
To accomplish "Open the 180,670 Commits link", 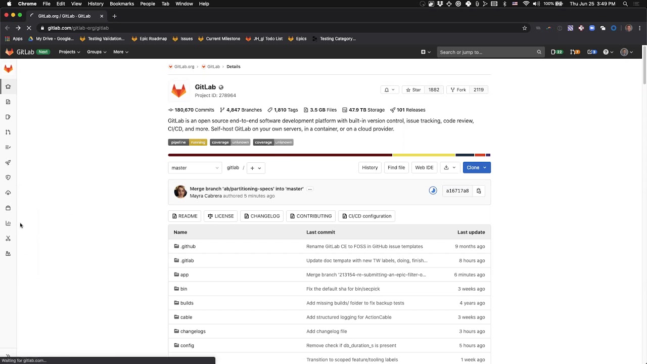I will pos(191,110).
